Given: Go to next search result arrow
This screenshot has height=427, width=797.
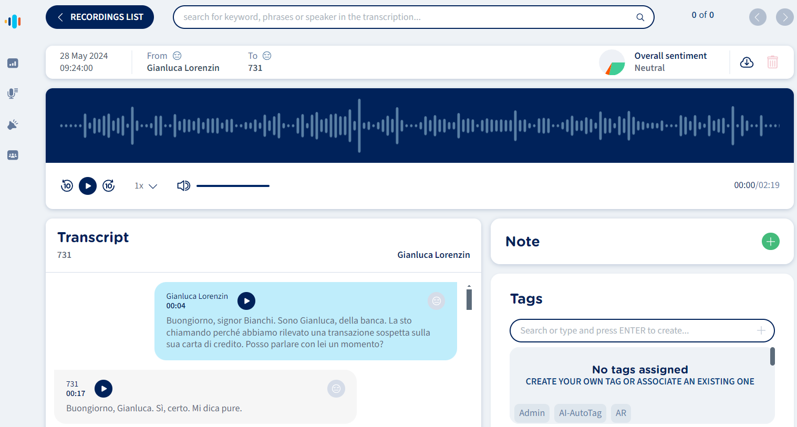Looking at the screenshot, I should tap(784, 17).
